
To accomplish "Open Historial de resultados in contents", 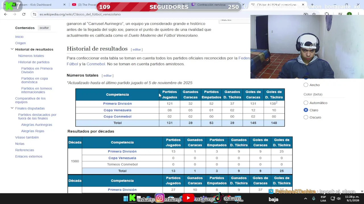I will tap(34, 49).
